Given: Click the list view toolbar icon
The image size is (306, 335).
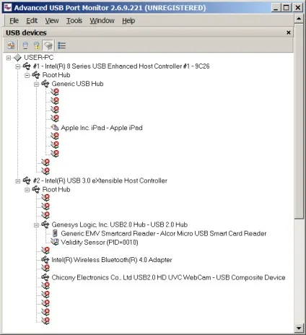Looking at the screenshot, I should click(62, 45).
